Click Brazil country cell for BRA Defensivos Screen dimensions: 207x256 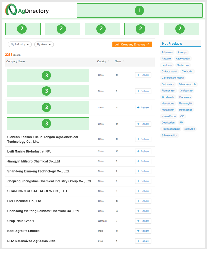(x=101, y=241)
